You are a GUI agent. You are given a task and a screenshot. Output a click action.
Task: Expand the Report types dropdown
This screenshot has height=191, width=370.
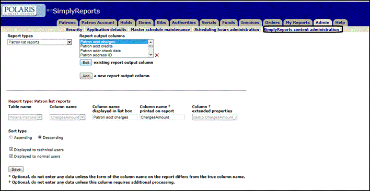70,42
